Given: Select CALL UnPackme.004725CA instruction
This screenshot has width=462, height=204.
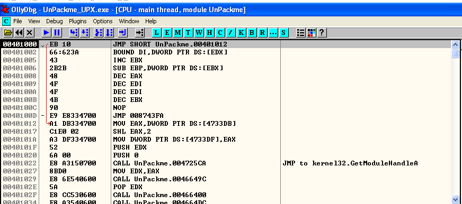Looking at the screenshot, I should click(159, 163).
